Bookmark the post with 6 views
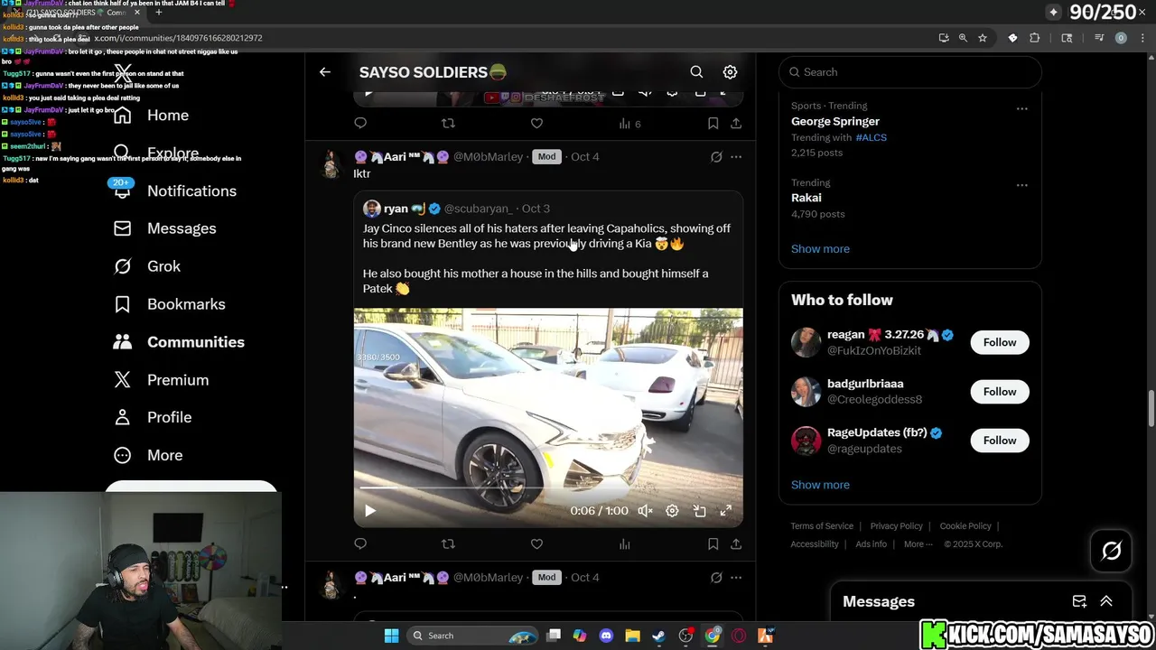 (x=713, y=124)
